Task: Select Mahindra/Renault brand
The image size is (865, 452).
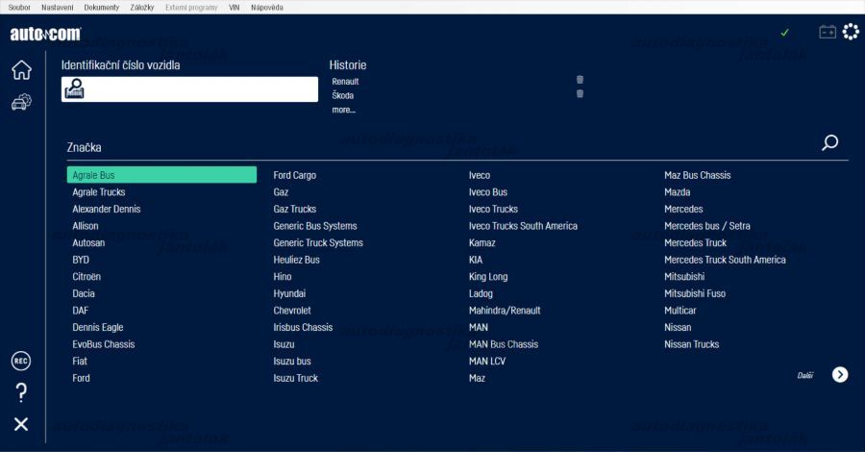Action: [x=505, y=311]
